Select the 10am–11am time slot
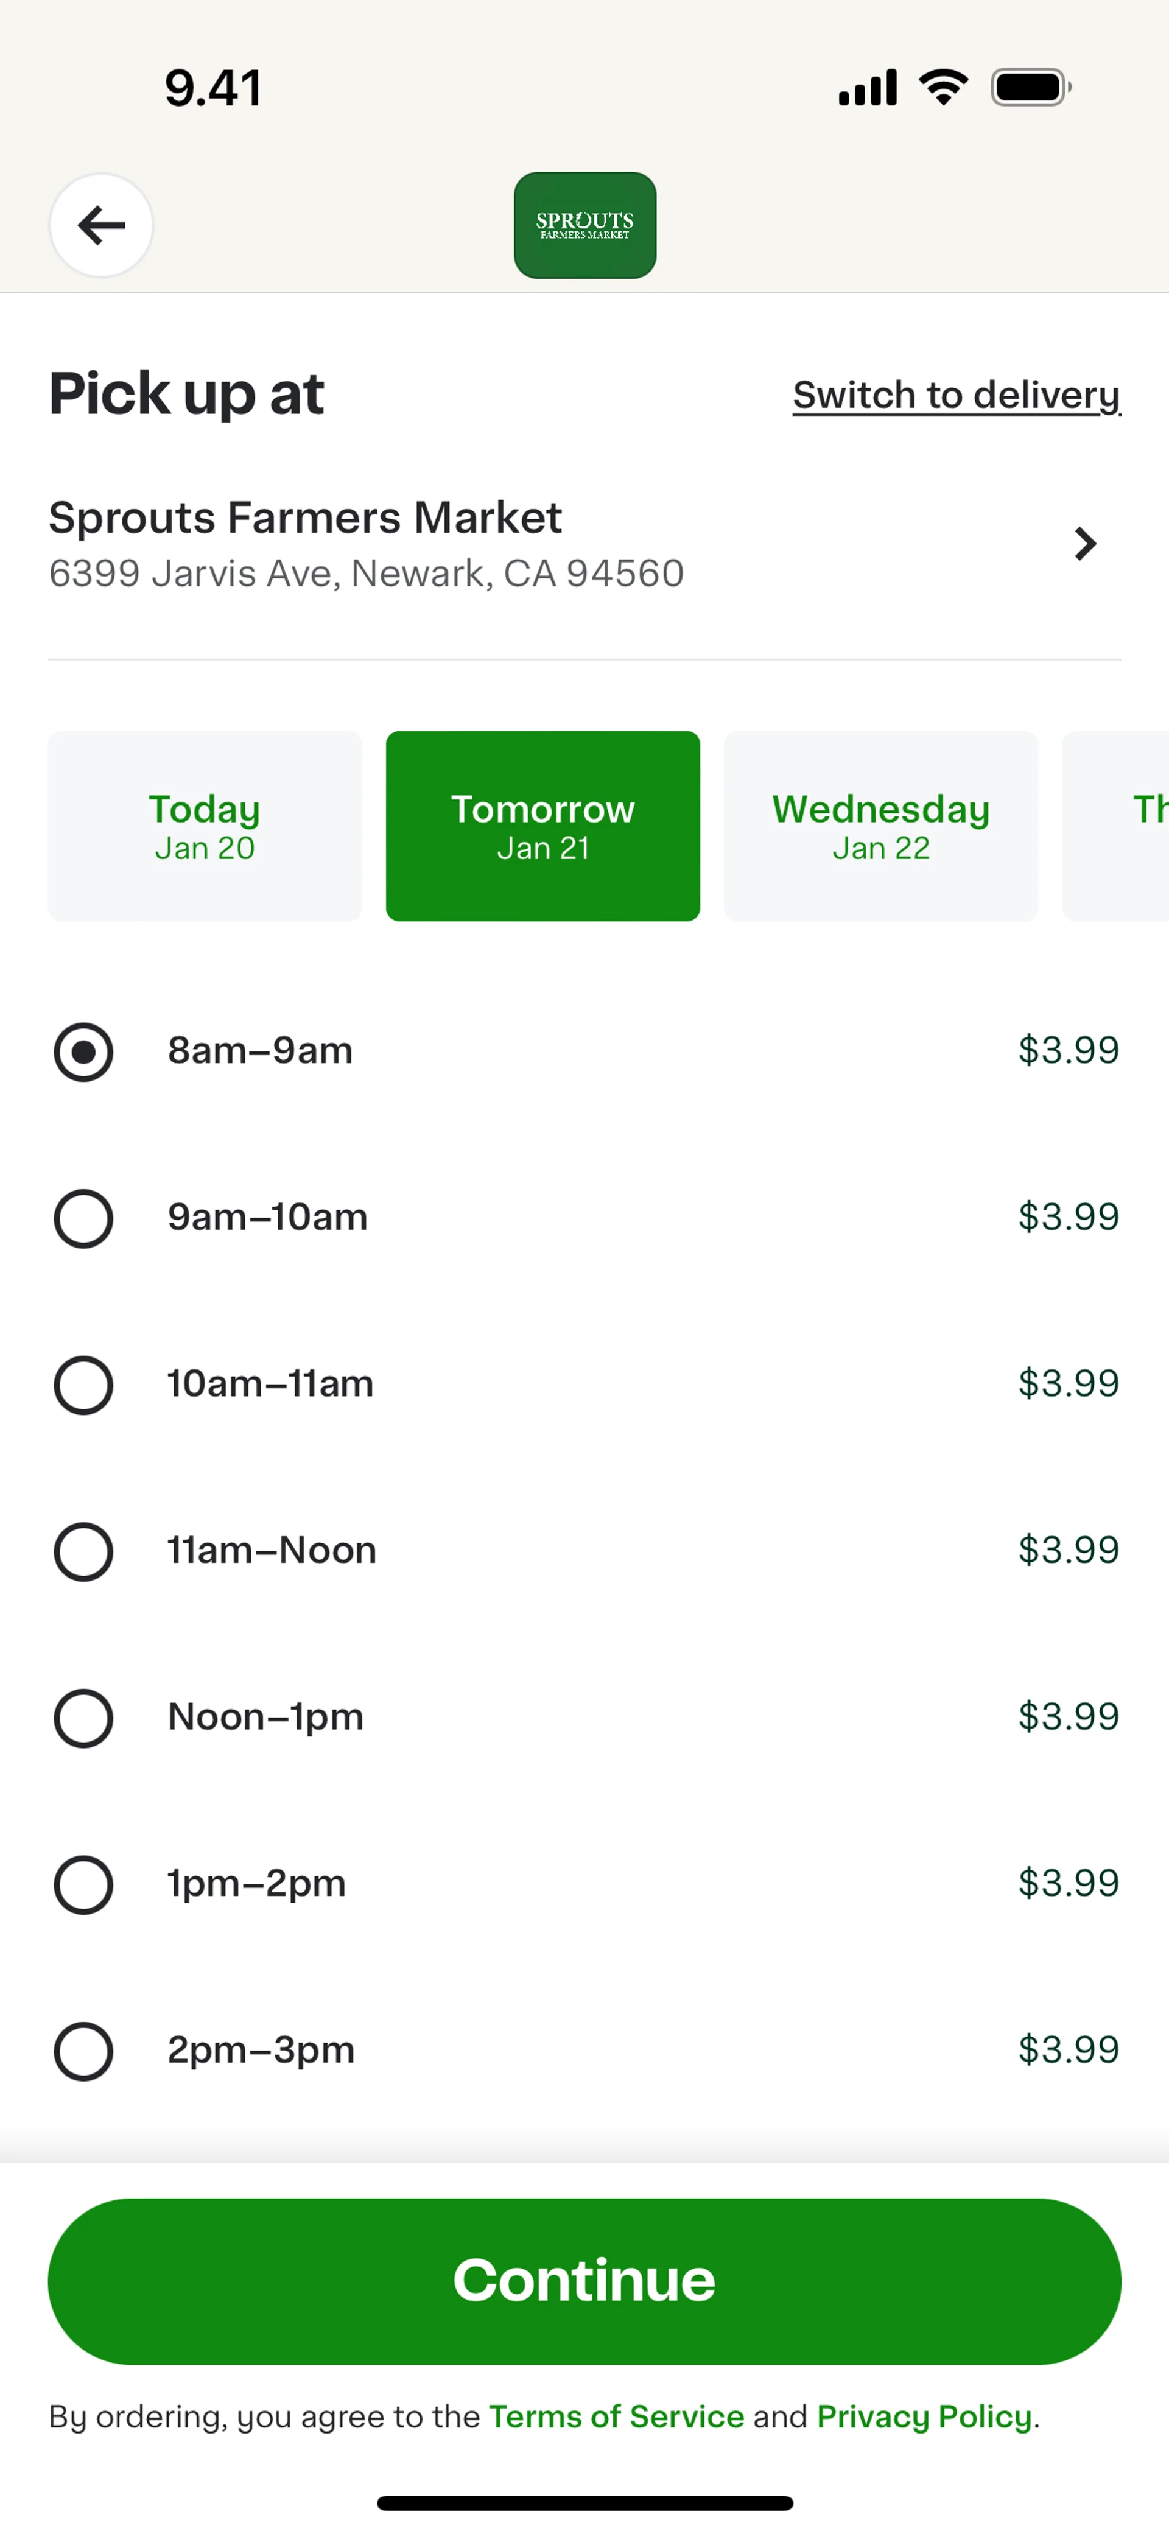 click(83, 1385)
